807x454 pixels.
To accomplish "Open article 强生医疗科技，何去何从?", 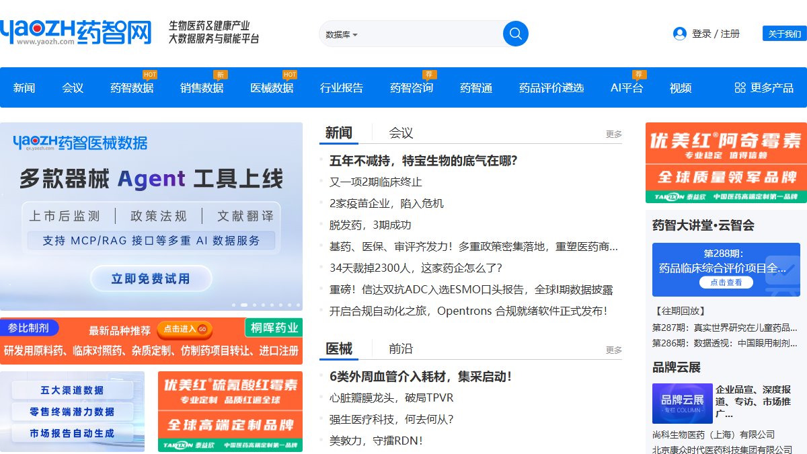I will (x=391, y=419).
